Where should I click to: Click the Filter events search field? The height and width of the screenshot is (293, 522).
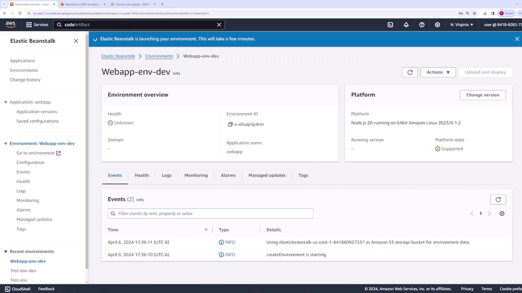[x=210, y=214]
